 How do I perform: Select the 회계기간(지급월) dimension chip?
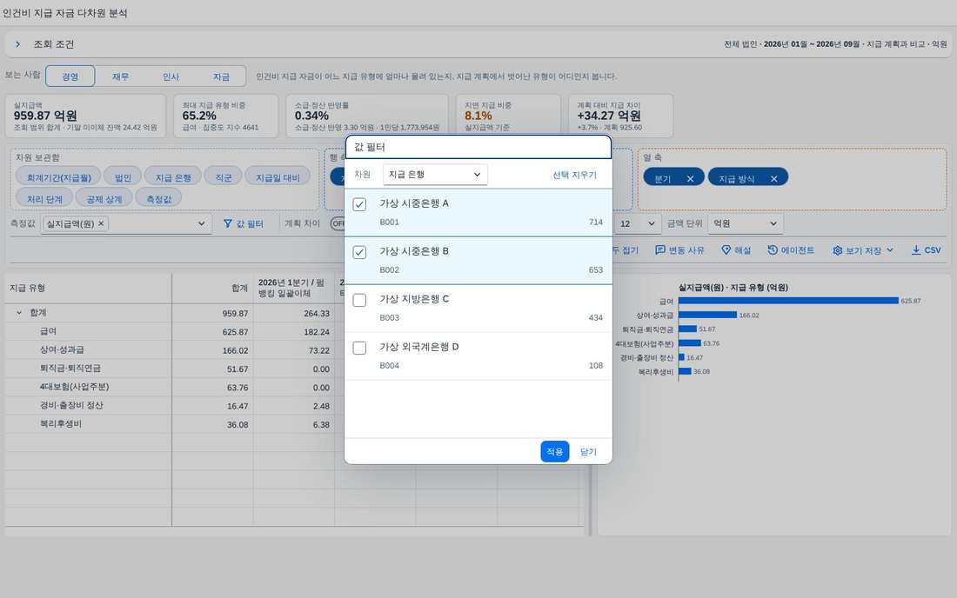(x=58, y=177)
